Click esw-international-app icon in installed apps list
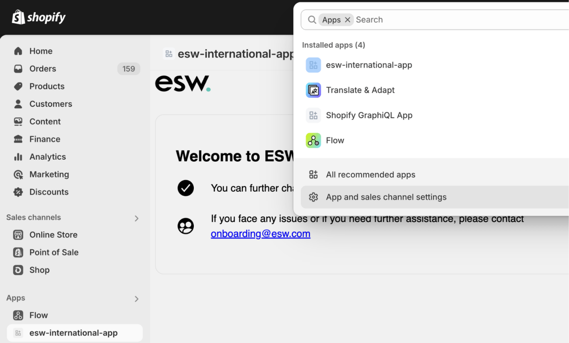Image resolution: width=569 pixels, height=343 pixels. click(x=313, y=65)
